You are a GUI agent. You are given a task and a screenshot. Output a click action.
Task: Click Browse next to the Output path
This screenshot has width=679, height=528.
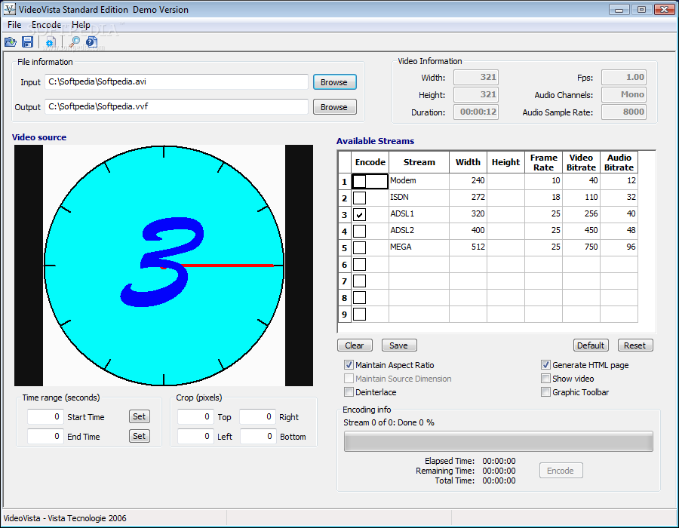point(334,107)
